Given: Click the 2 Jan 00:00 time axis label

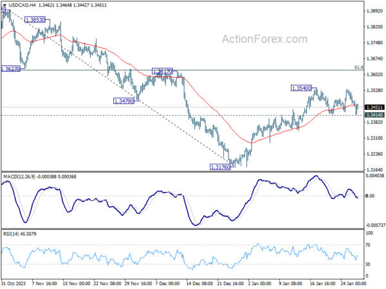Looking at the screenshot, I should click(260, 283).
